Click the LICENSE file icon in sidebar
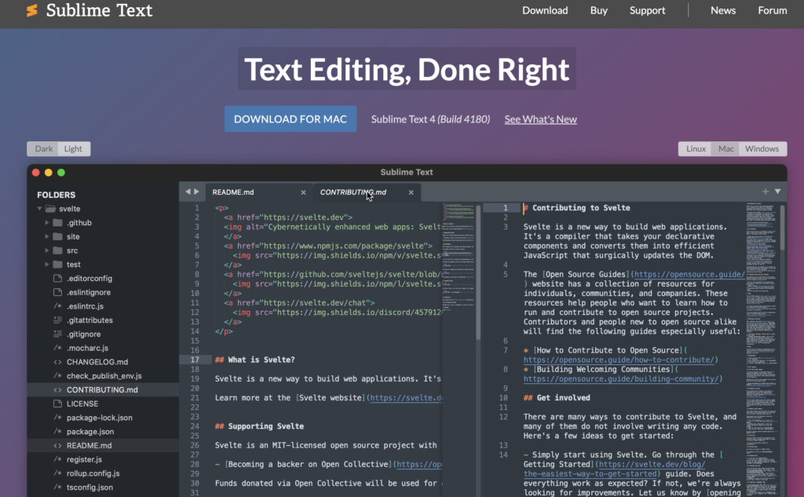The height and width of the screenshot is (497, 804). [57, 404]
